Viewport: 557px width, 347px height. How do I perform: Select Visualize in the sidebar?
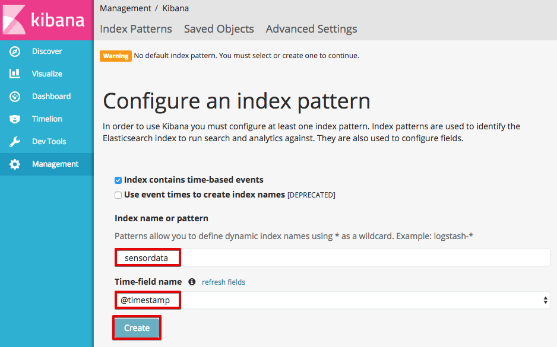pos(47,74)
